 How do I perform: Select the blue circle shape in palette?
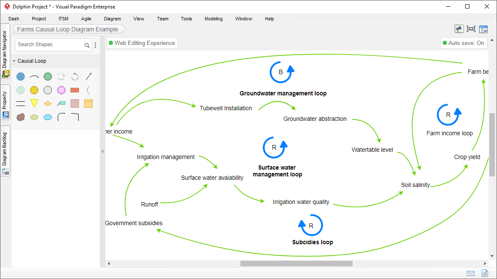pos(21,77)
